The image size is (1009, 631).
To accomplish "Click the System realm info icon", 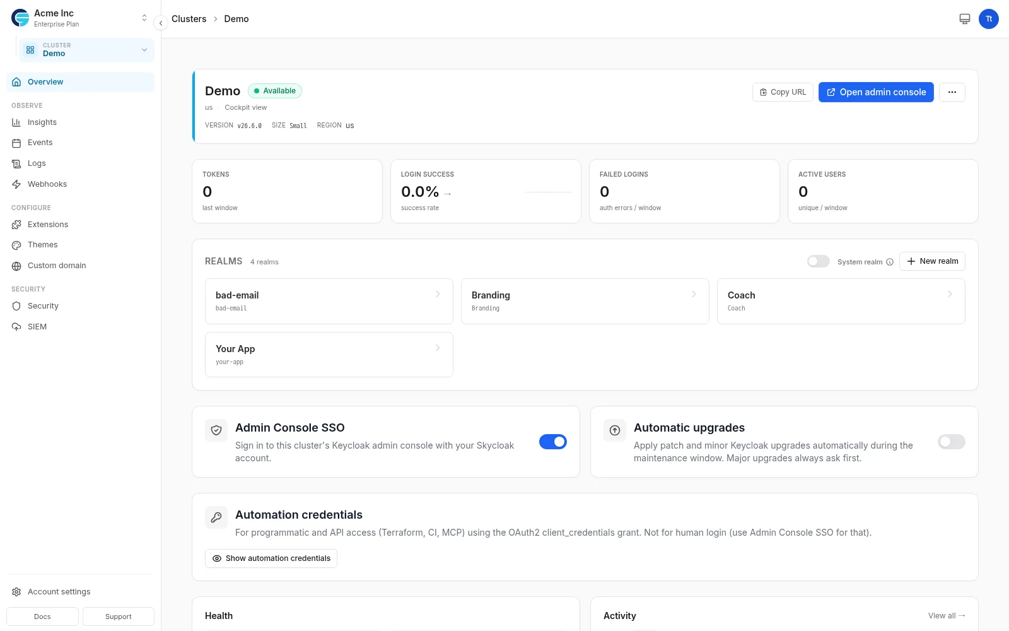I will [x=890, y=262].
